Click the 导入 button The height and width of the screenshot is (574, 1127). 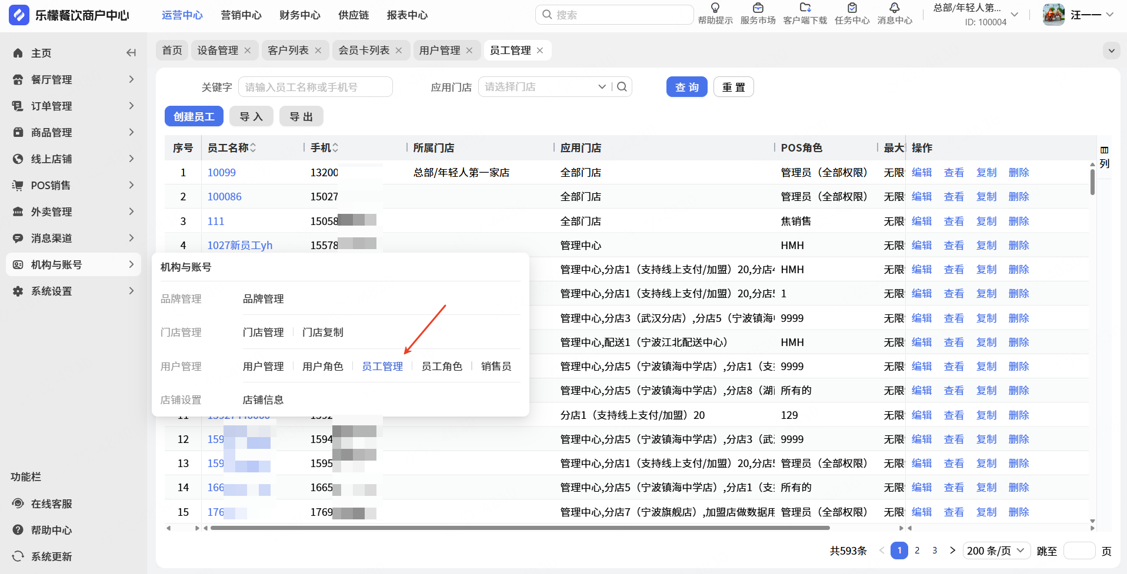pos(251,116)
